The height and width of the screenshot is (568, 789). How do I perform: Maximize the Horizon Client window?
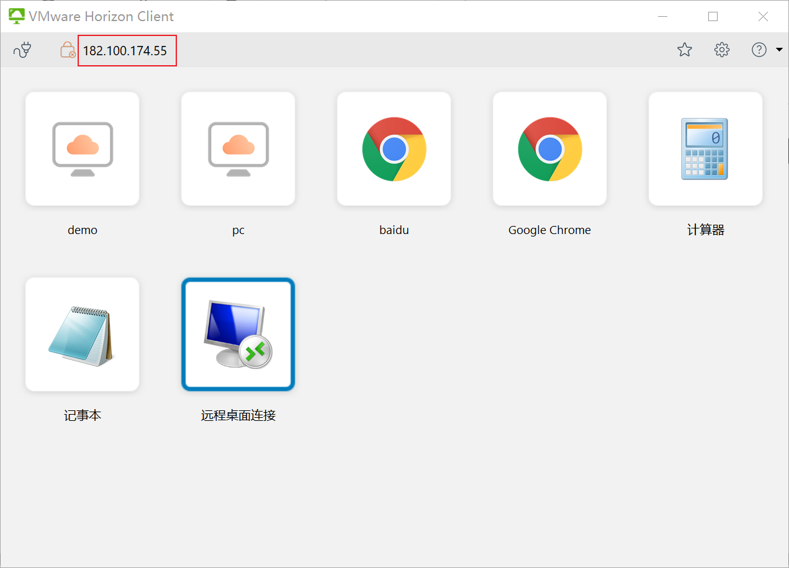point(713,17)
